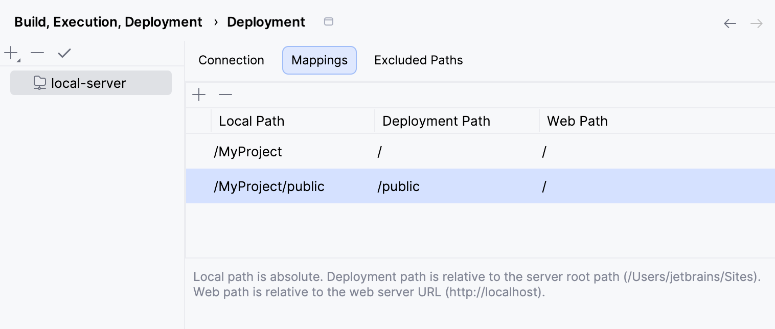This screenshot has width=775, height=329.
Task: Click the Web Path column header
Action: [x=577, y=121]
